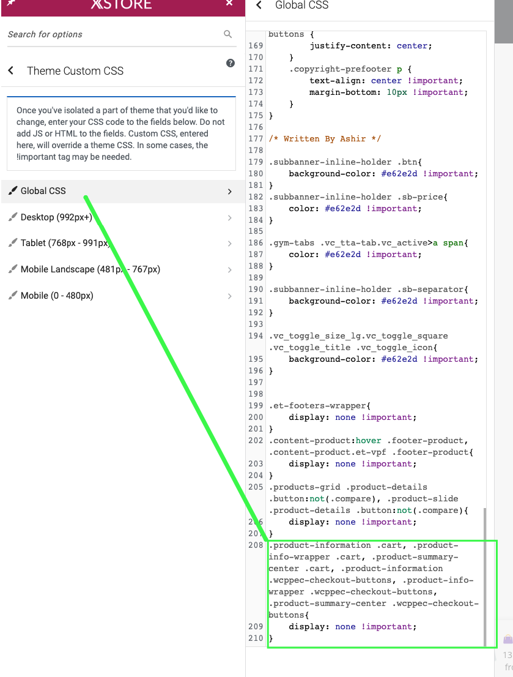Viewport: 513px width, 677px height.
Task: Click the pin icon in XSTORE header
Action: pyautogui.click(x=10, y=3)
